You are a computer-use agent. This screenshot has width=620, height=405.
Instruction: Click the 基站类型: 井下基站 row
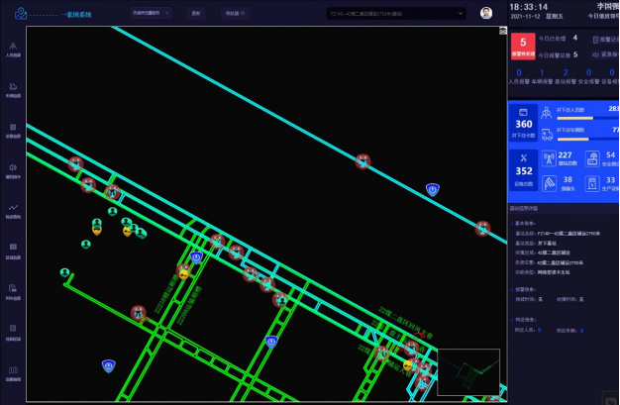[x=536, y=243]
